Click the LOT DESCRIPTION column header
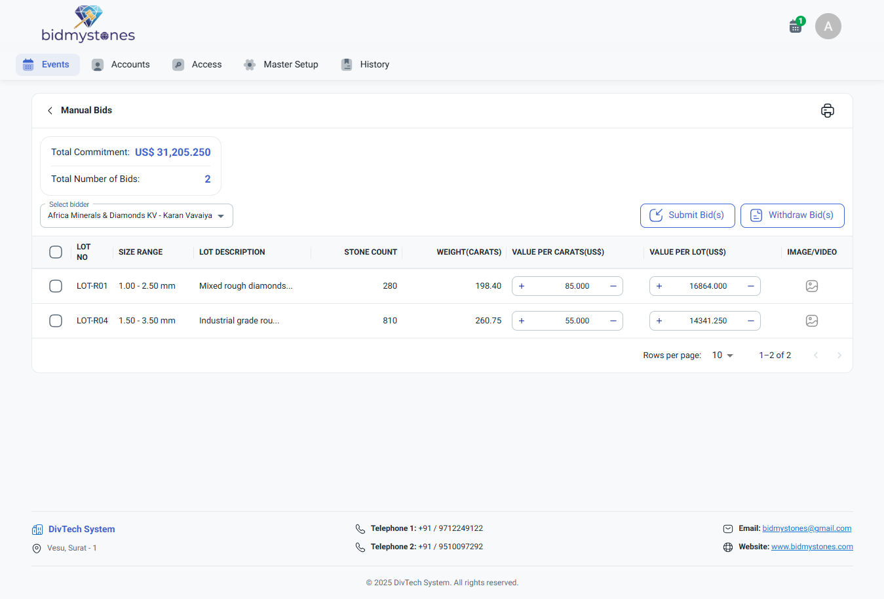Screen dimensions: 884x599 point(232,252)
